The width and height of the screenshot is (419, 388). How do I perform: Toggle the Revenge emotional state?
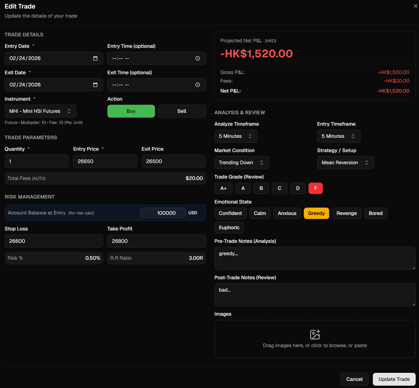point(346,213)
